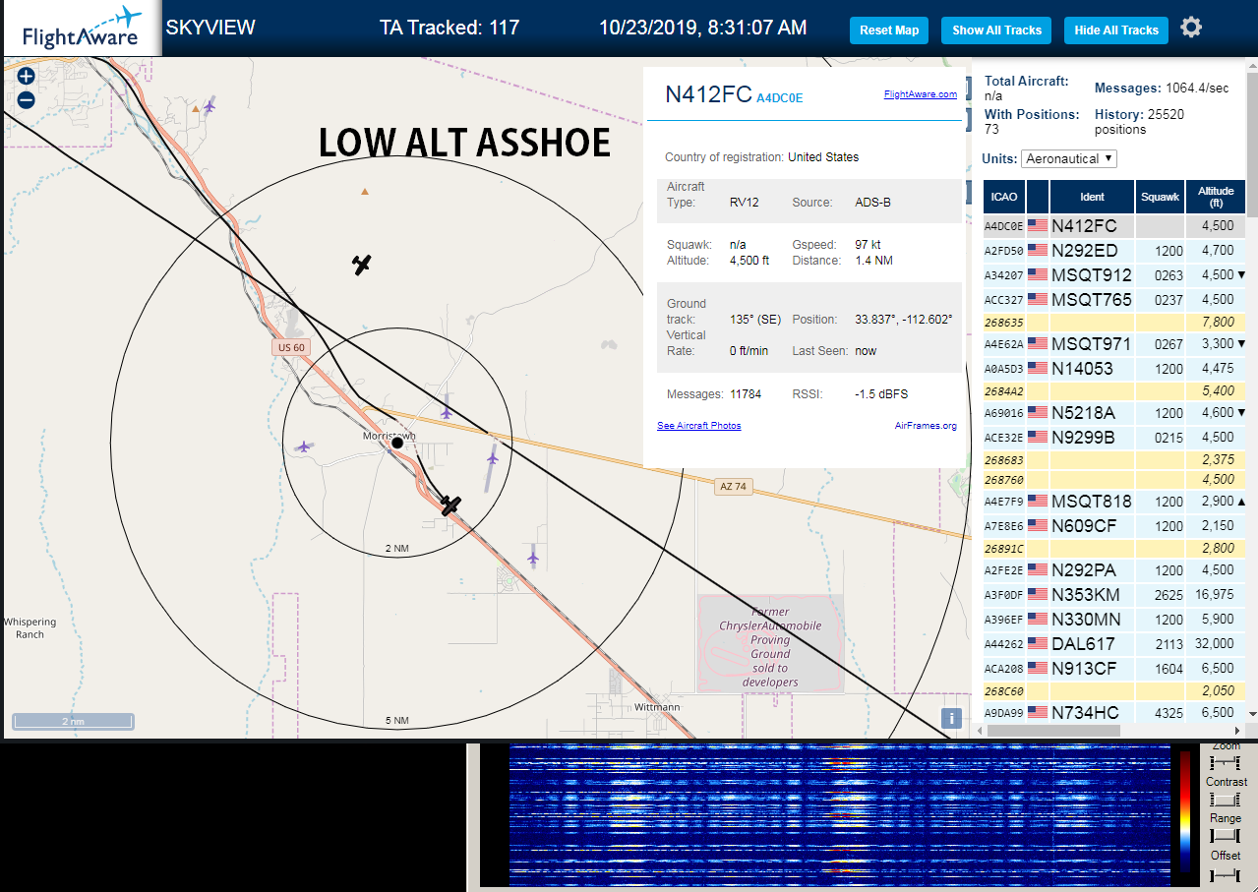
Task: Click the SKYVIEW title text
Action: [210, 28]
